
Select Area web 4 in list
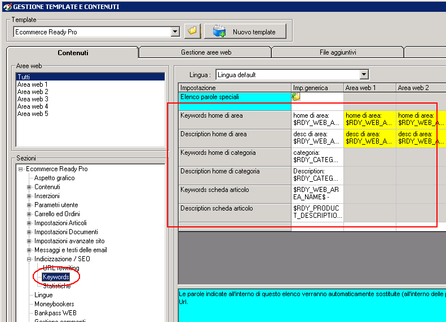33,106
